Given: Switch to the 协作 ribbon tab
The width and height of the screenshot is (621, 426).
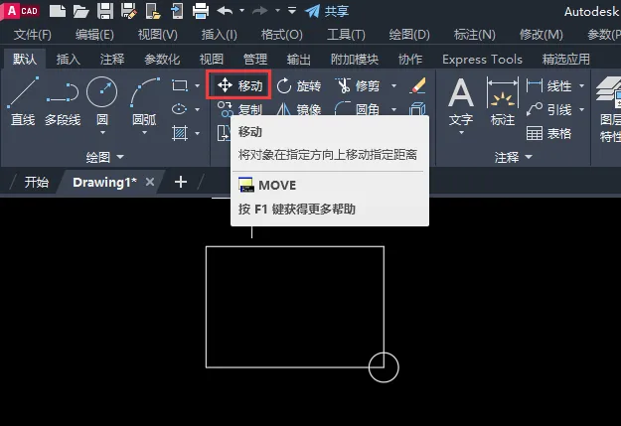Looking at the screenshot, I should 410,60.
